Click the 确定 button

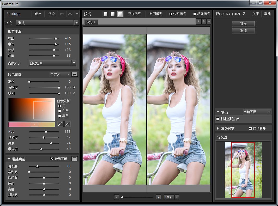(x=243, y=24)
